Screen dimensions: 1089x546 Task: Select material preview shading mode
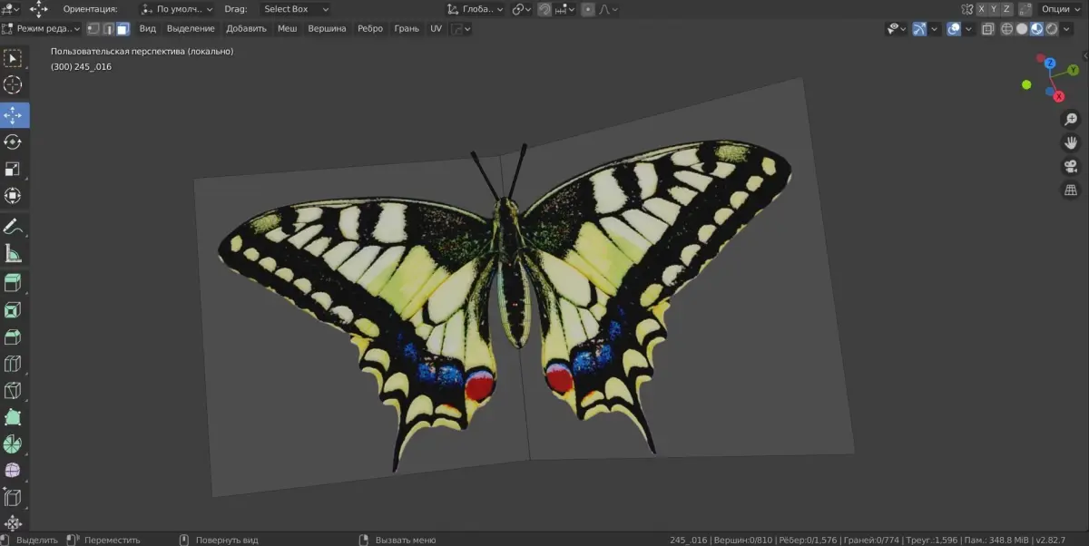[x=1036, y=28]
